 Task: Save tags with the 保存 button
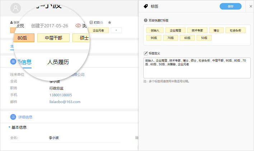click(x=230, y=6)
